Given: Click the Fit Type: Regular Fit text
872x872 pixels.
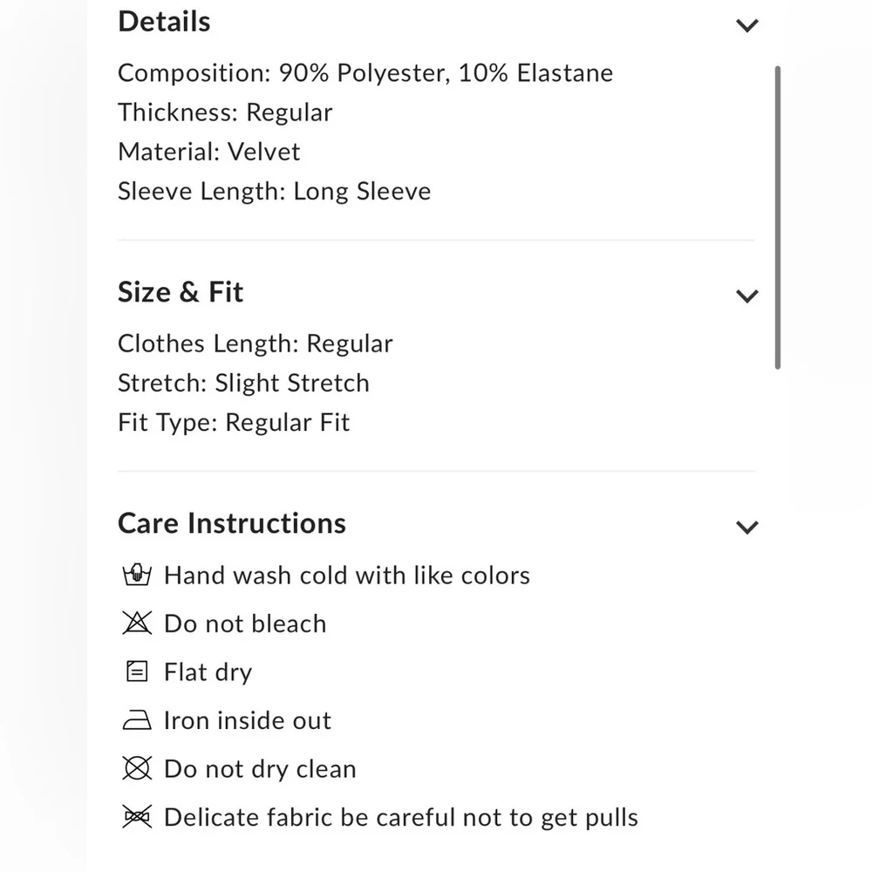Looking at the screenshot, I should tap(234, 423).
